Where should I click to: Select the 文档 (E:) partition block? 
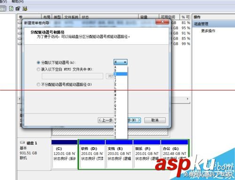[119, 154]
